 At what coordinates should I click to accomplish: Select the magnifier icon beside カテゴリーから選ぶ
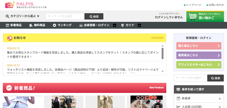pos(7,16)
